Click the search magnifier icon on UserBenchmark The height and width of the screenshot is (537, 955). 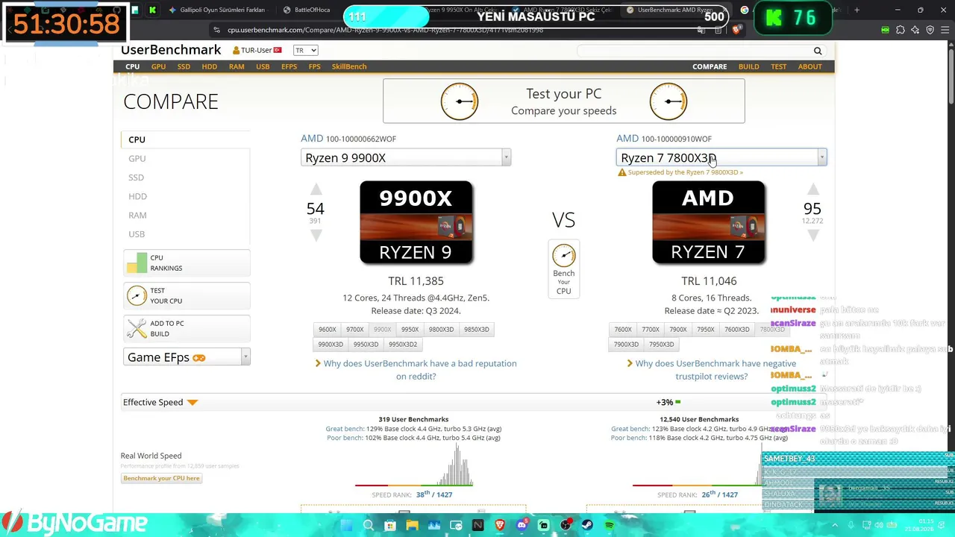coord(818,51)
